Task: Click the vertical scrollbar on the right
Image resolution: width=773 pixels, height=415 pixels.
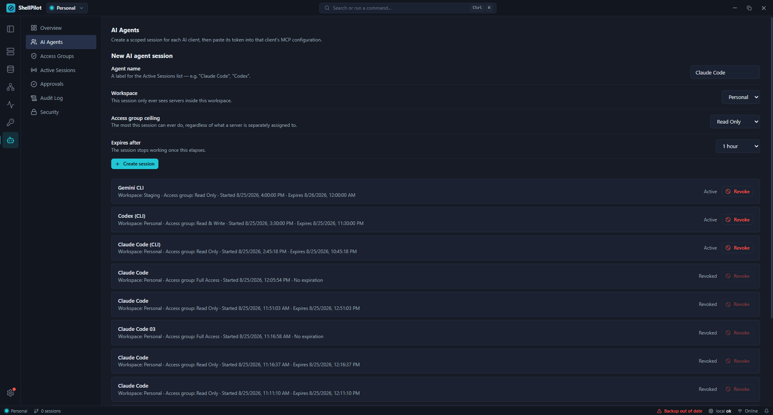Action: (771, 167)
